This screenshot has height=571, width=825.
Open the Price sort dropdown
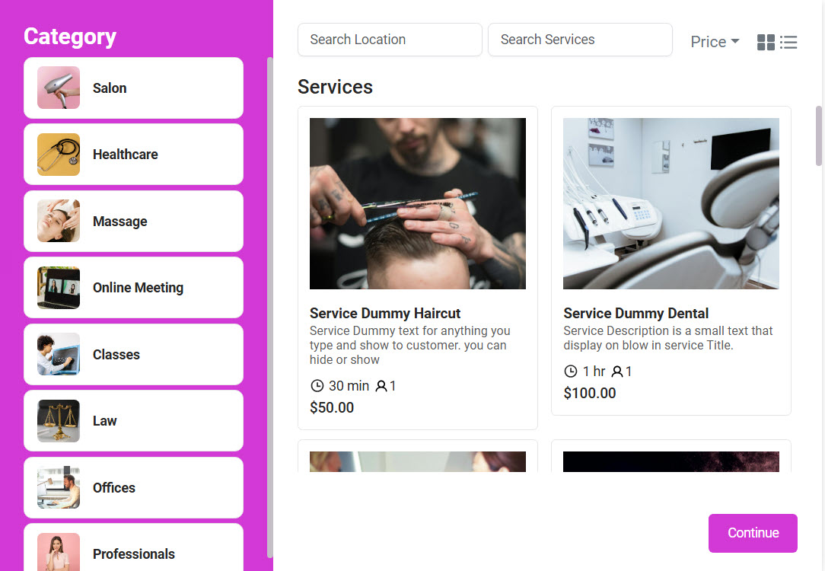(x=715, y=42)
